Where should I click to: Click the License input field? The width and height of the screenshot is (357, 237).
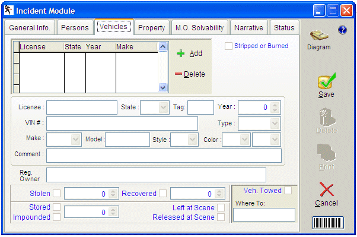82,108
